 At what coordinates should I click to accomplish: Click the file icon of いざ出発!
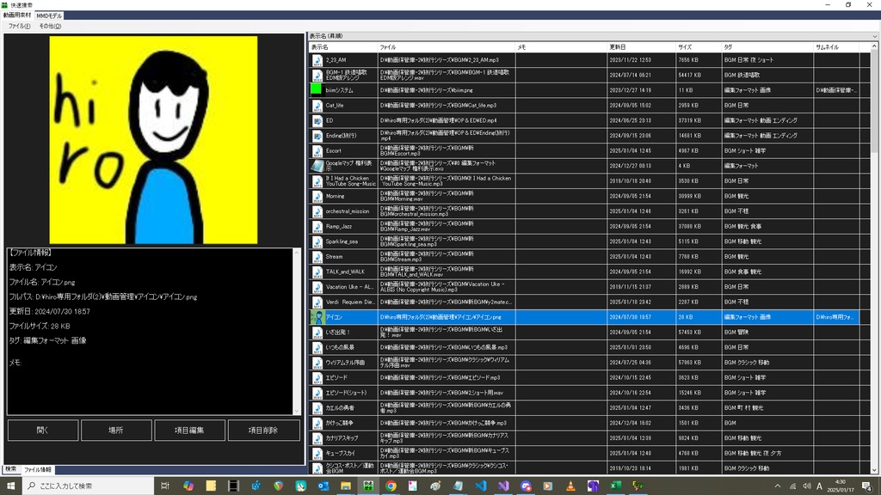pyautogui.click(x=317, y=333)
